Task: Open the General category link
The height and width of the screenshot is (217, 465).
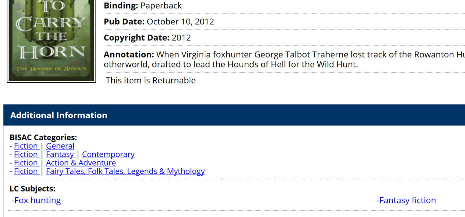Action: [60, 146]
